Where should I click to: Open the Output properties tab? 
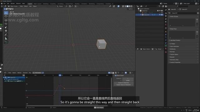pyautogui.click(x=166, y=16)
